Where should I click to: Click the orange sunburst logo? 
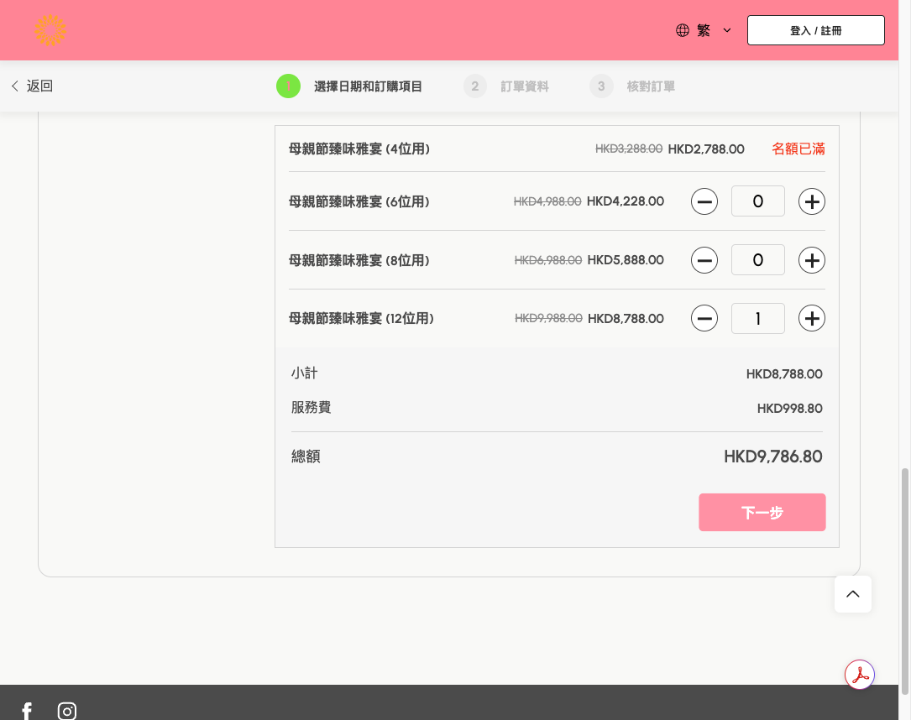coord(50,30)
